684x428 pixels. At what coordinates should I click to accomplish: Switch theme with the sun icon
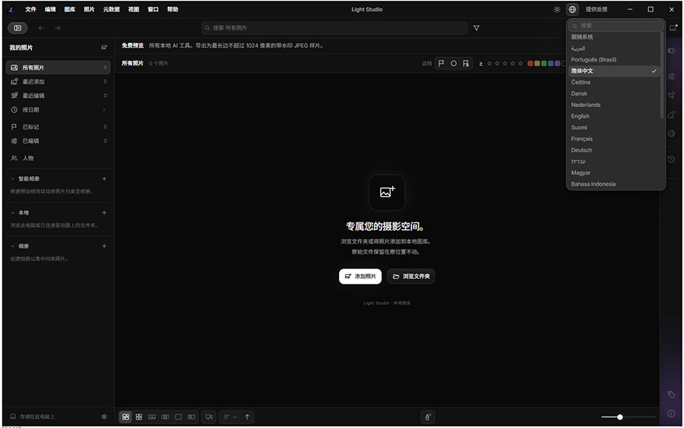(x=556, y=9)
